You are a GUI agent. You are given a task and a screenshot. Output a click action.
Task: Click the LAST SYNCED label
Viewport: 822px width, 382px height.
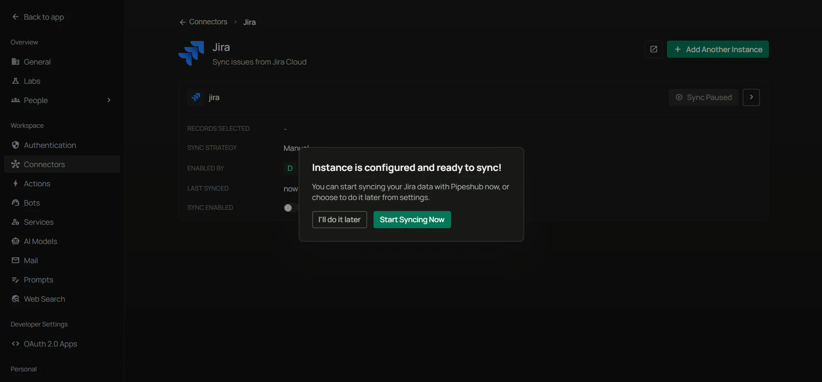click(x=208, y=188)
